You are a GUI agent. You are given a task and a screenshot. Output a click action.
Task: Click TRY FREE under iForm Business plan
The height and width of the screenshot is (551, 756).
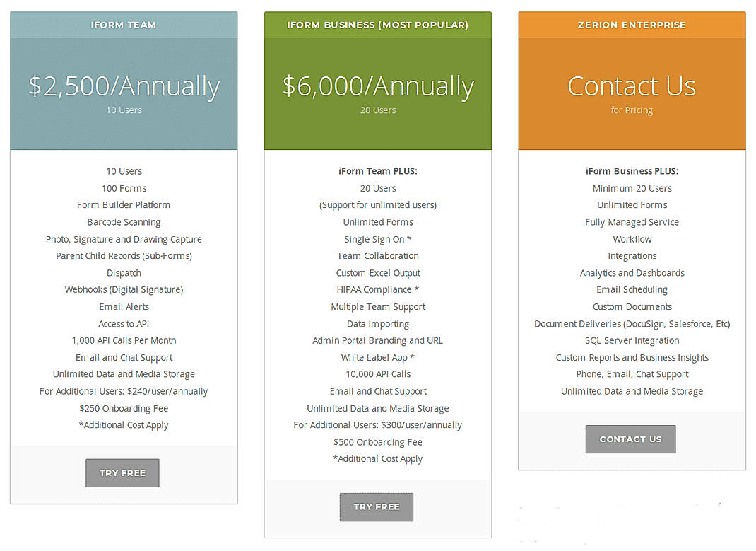click(376, 506)
